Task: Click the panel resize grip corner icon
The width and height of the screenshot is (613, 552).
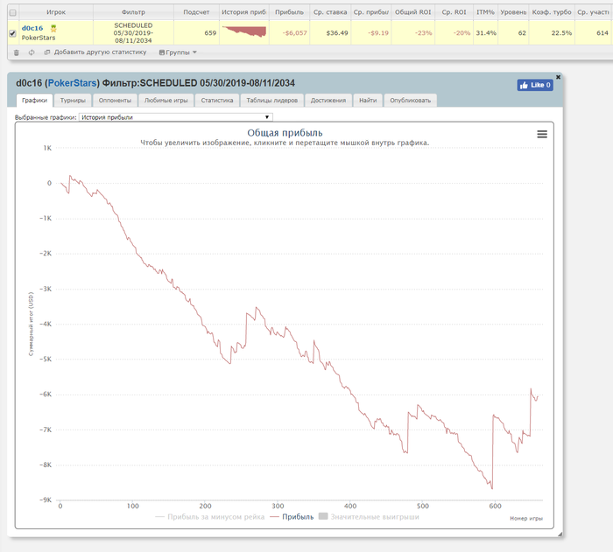Action: coord(560,534)
